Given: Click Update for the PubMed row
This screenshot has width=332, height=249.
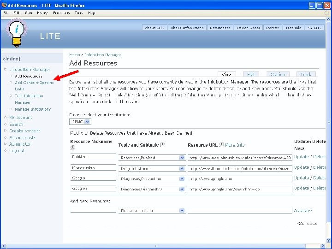Looking at the screenshot, I should (x=302, y=157).
